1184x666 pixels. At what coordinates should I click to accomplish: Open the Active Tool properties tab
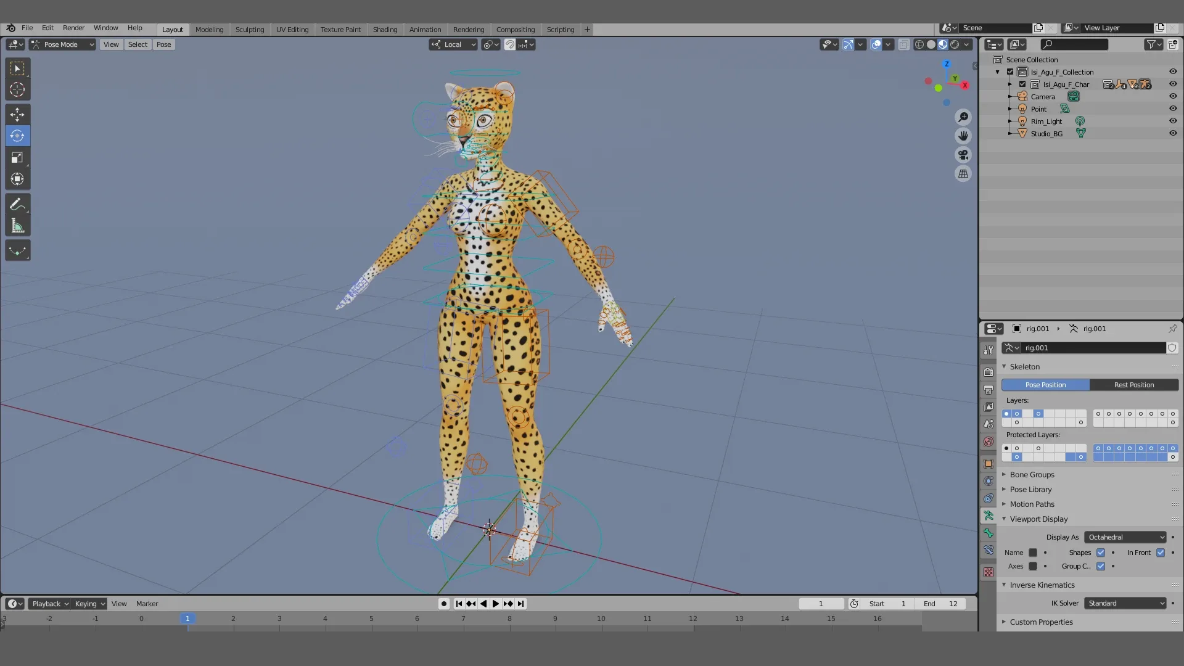pos(989,350)
